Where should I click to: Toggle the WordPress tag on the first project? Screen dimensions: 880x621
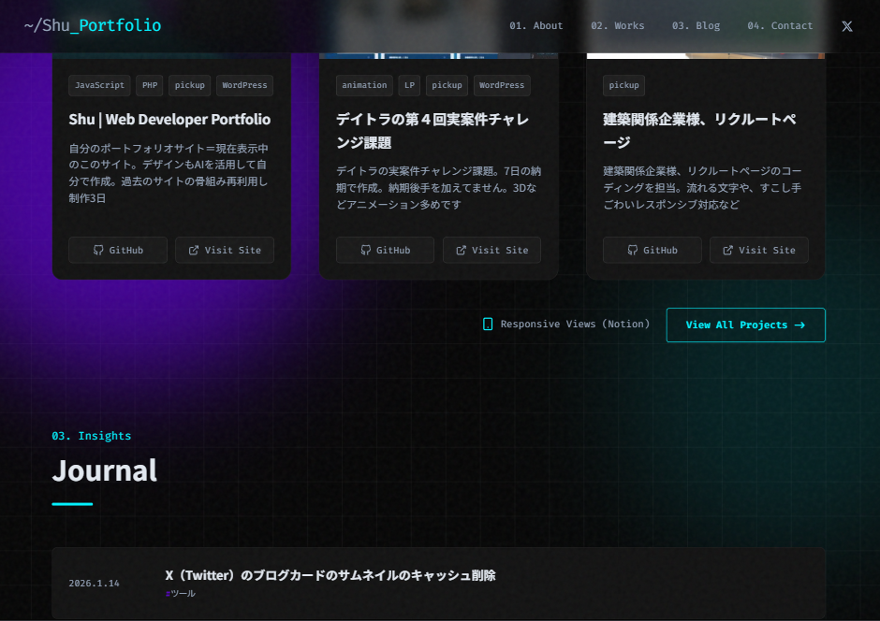point(244,85)
